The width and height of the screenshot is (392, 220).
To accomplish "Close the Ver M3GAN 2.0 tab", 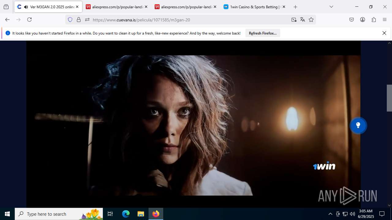I will [77, 7].
